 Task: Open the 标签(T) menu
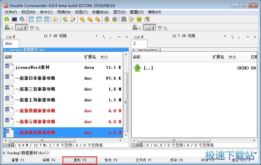[81, 12]
